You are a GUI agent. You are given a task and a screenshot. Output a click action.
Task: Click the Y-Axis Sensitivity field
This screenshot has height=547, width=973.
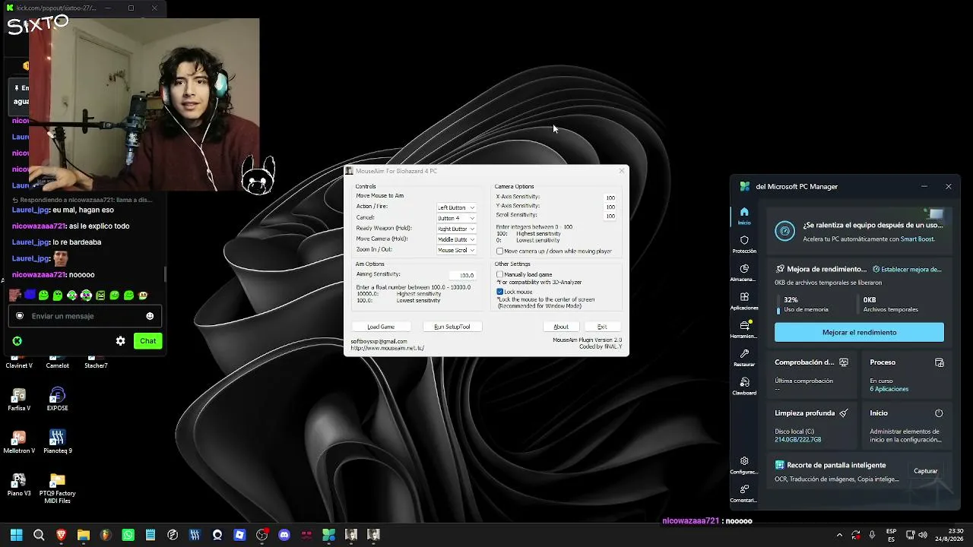point(610,207)
